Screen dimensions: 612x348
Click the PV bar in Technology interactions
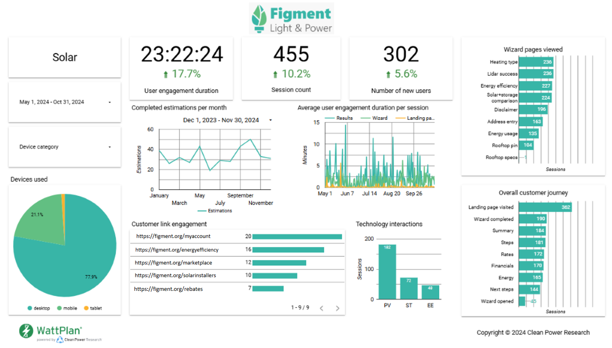click(x=387, y=272)
